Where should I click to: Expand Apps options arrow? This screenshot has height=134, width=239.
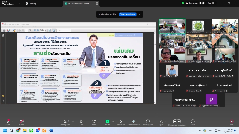[x=166, y=121]
